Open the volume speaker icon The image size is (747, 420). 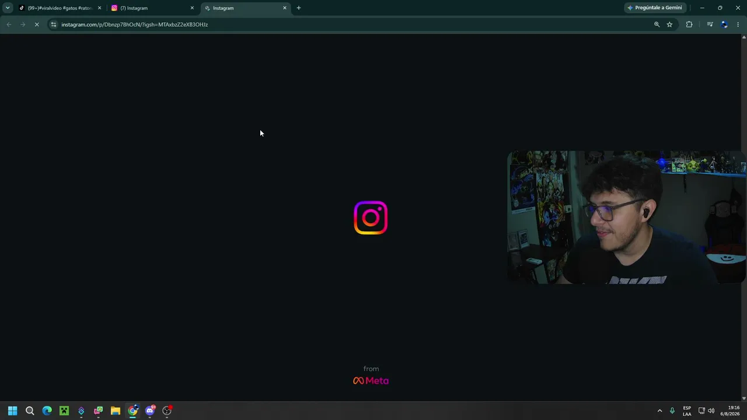[711, 411]
